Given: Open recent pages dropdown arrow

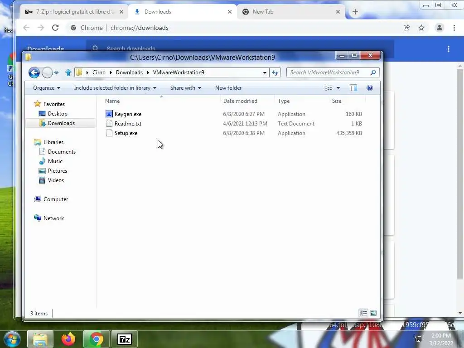Looking at the screenshot, I should (56, 72).
